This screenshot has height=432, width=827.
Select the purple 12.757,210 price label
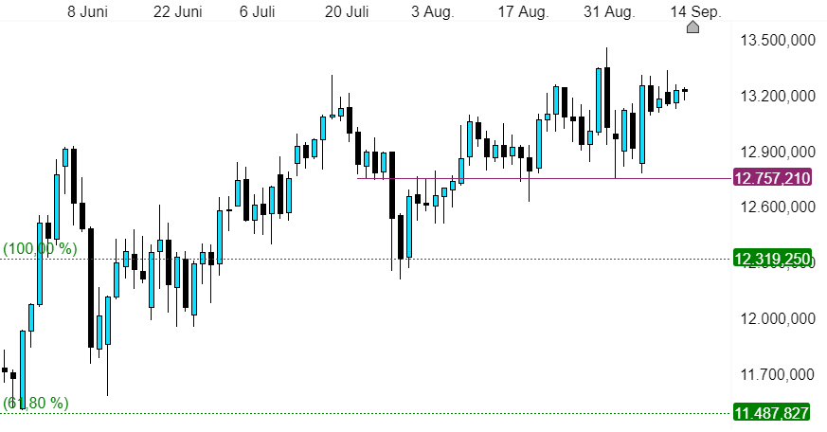(772, 178)
